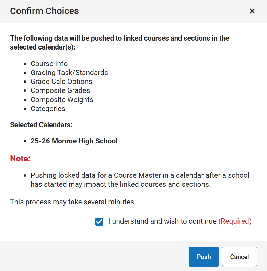Click the red Note heading
The height and width of the screenshot is (271, 267).
pos(20,159)
